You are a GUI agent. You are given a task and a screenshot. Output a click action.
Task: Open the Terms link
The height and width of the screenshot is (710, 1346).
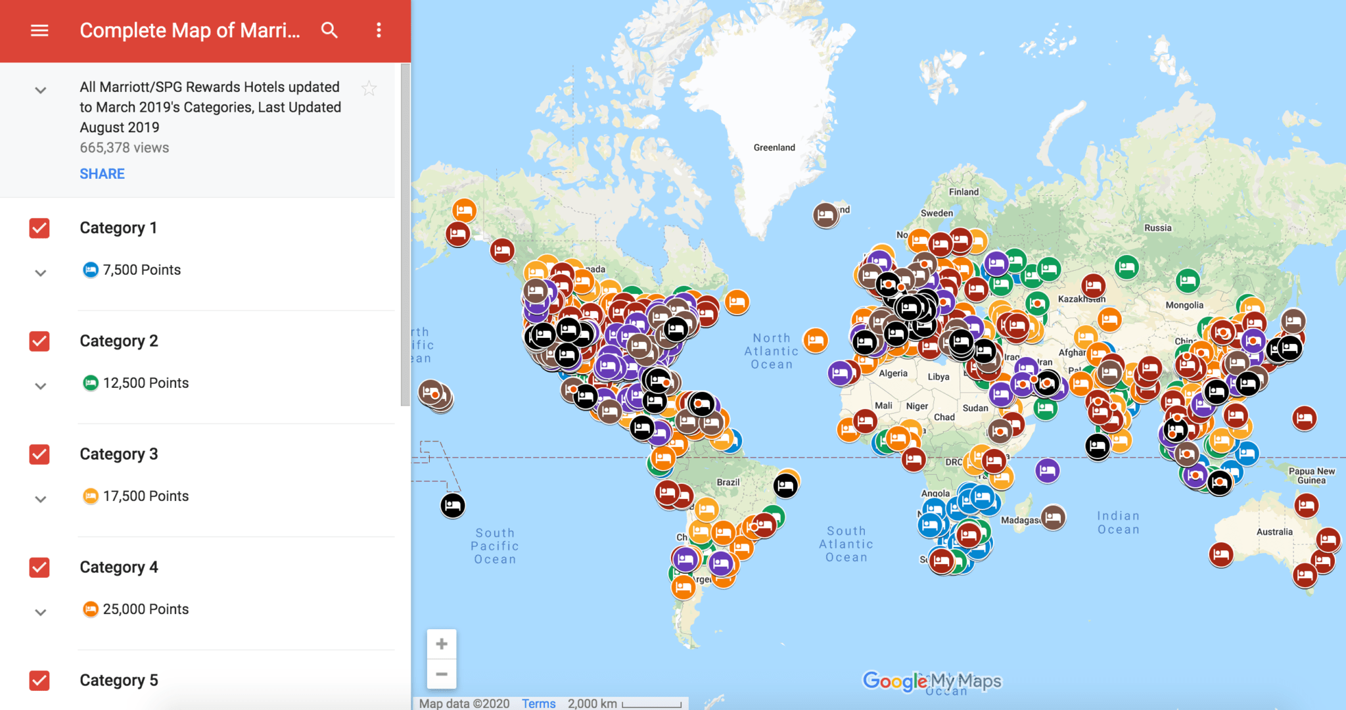538,703
